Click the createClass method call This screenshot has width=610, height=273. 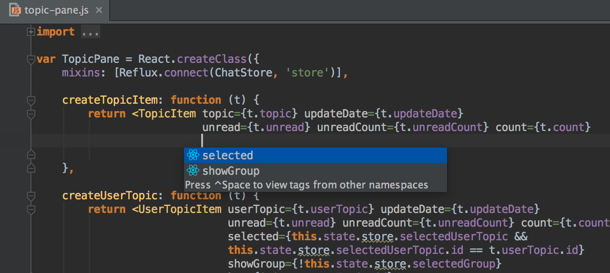(x=211, y=59)
